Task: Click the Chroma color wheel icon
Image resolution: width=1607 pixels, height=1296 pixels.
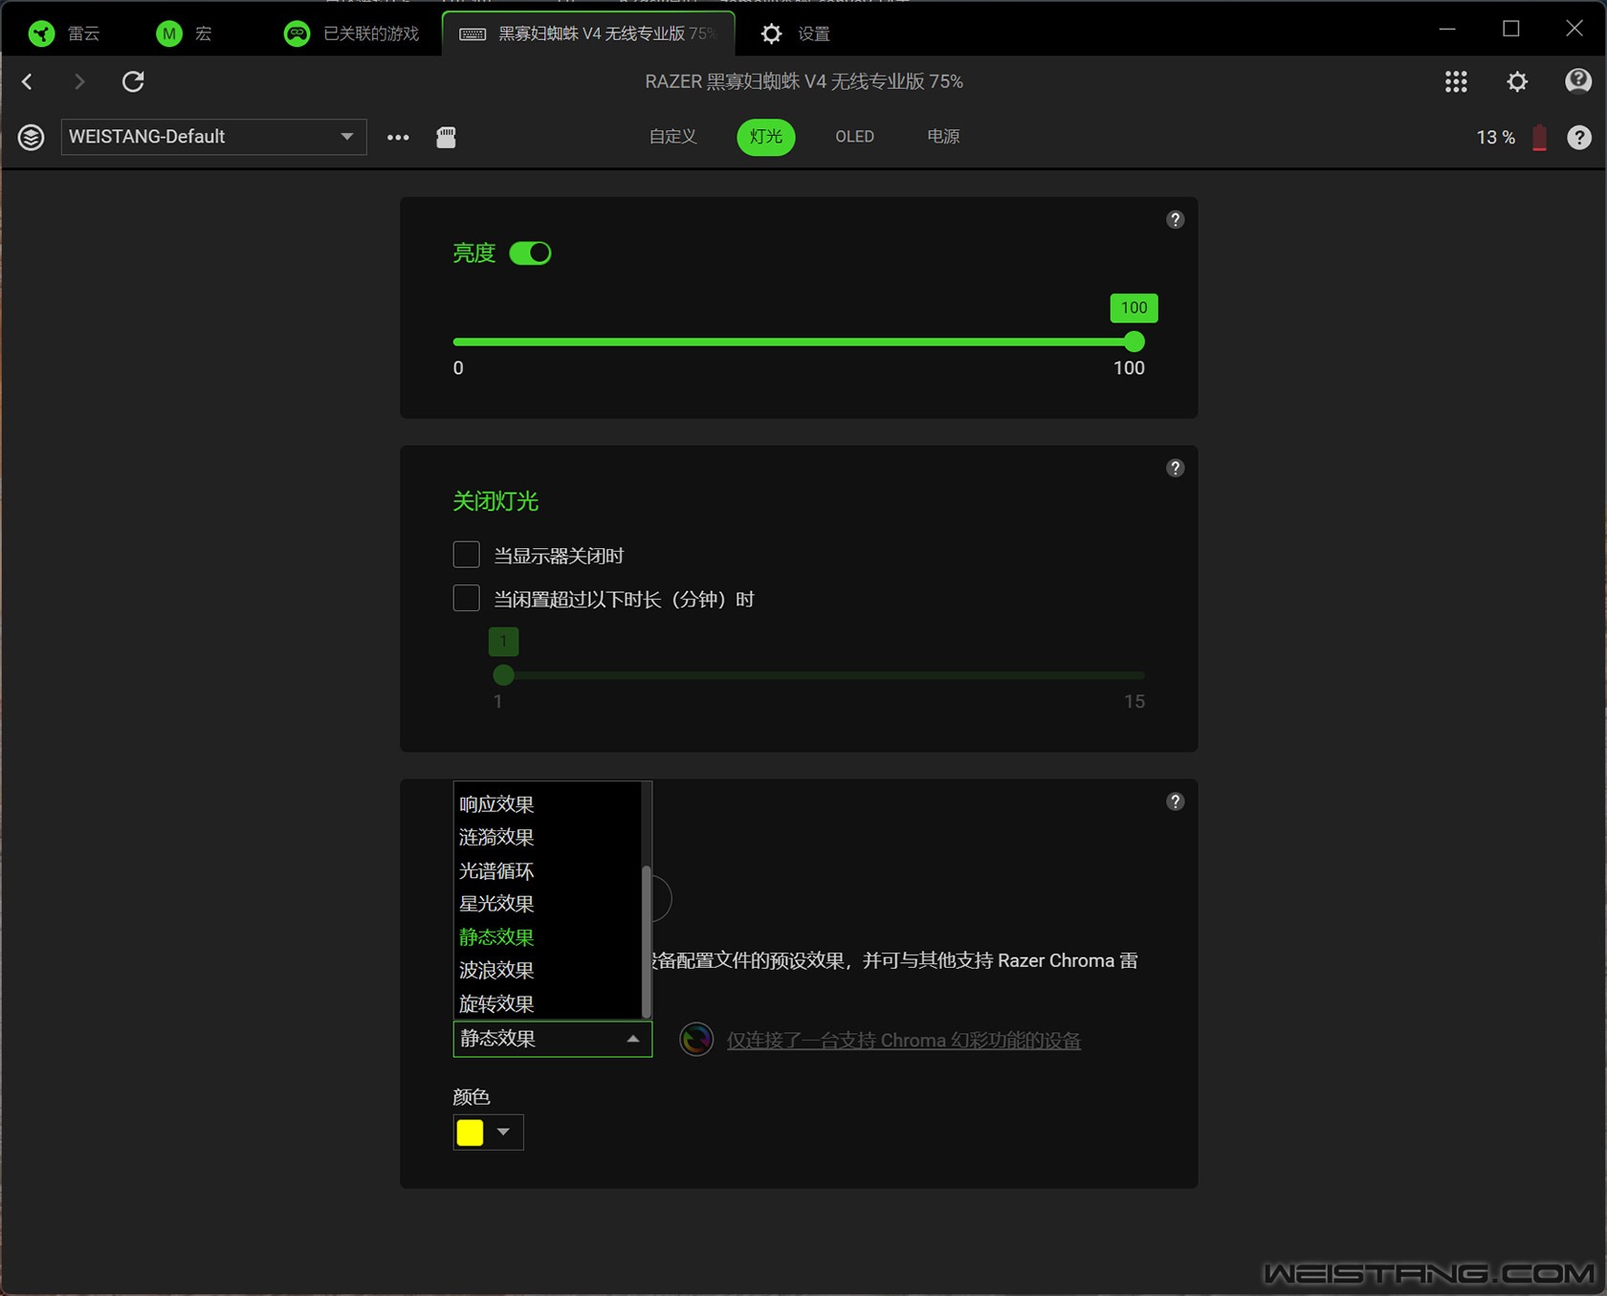Action: click(x=696, y=1039)
